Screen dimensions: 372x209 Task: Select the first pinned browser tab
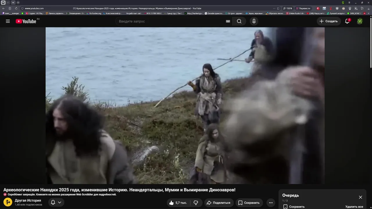(3, 3)
